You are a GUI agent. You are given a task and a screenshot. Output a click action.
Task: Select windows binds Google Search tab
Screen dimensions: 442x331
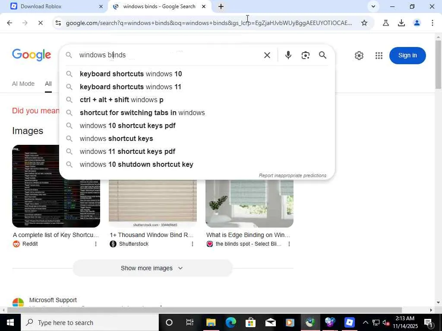pyautogui.click(x=159, y=6)
